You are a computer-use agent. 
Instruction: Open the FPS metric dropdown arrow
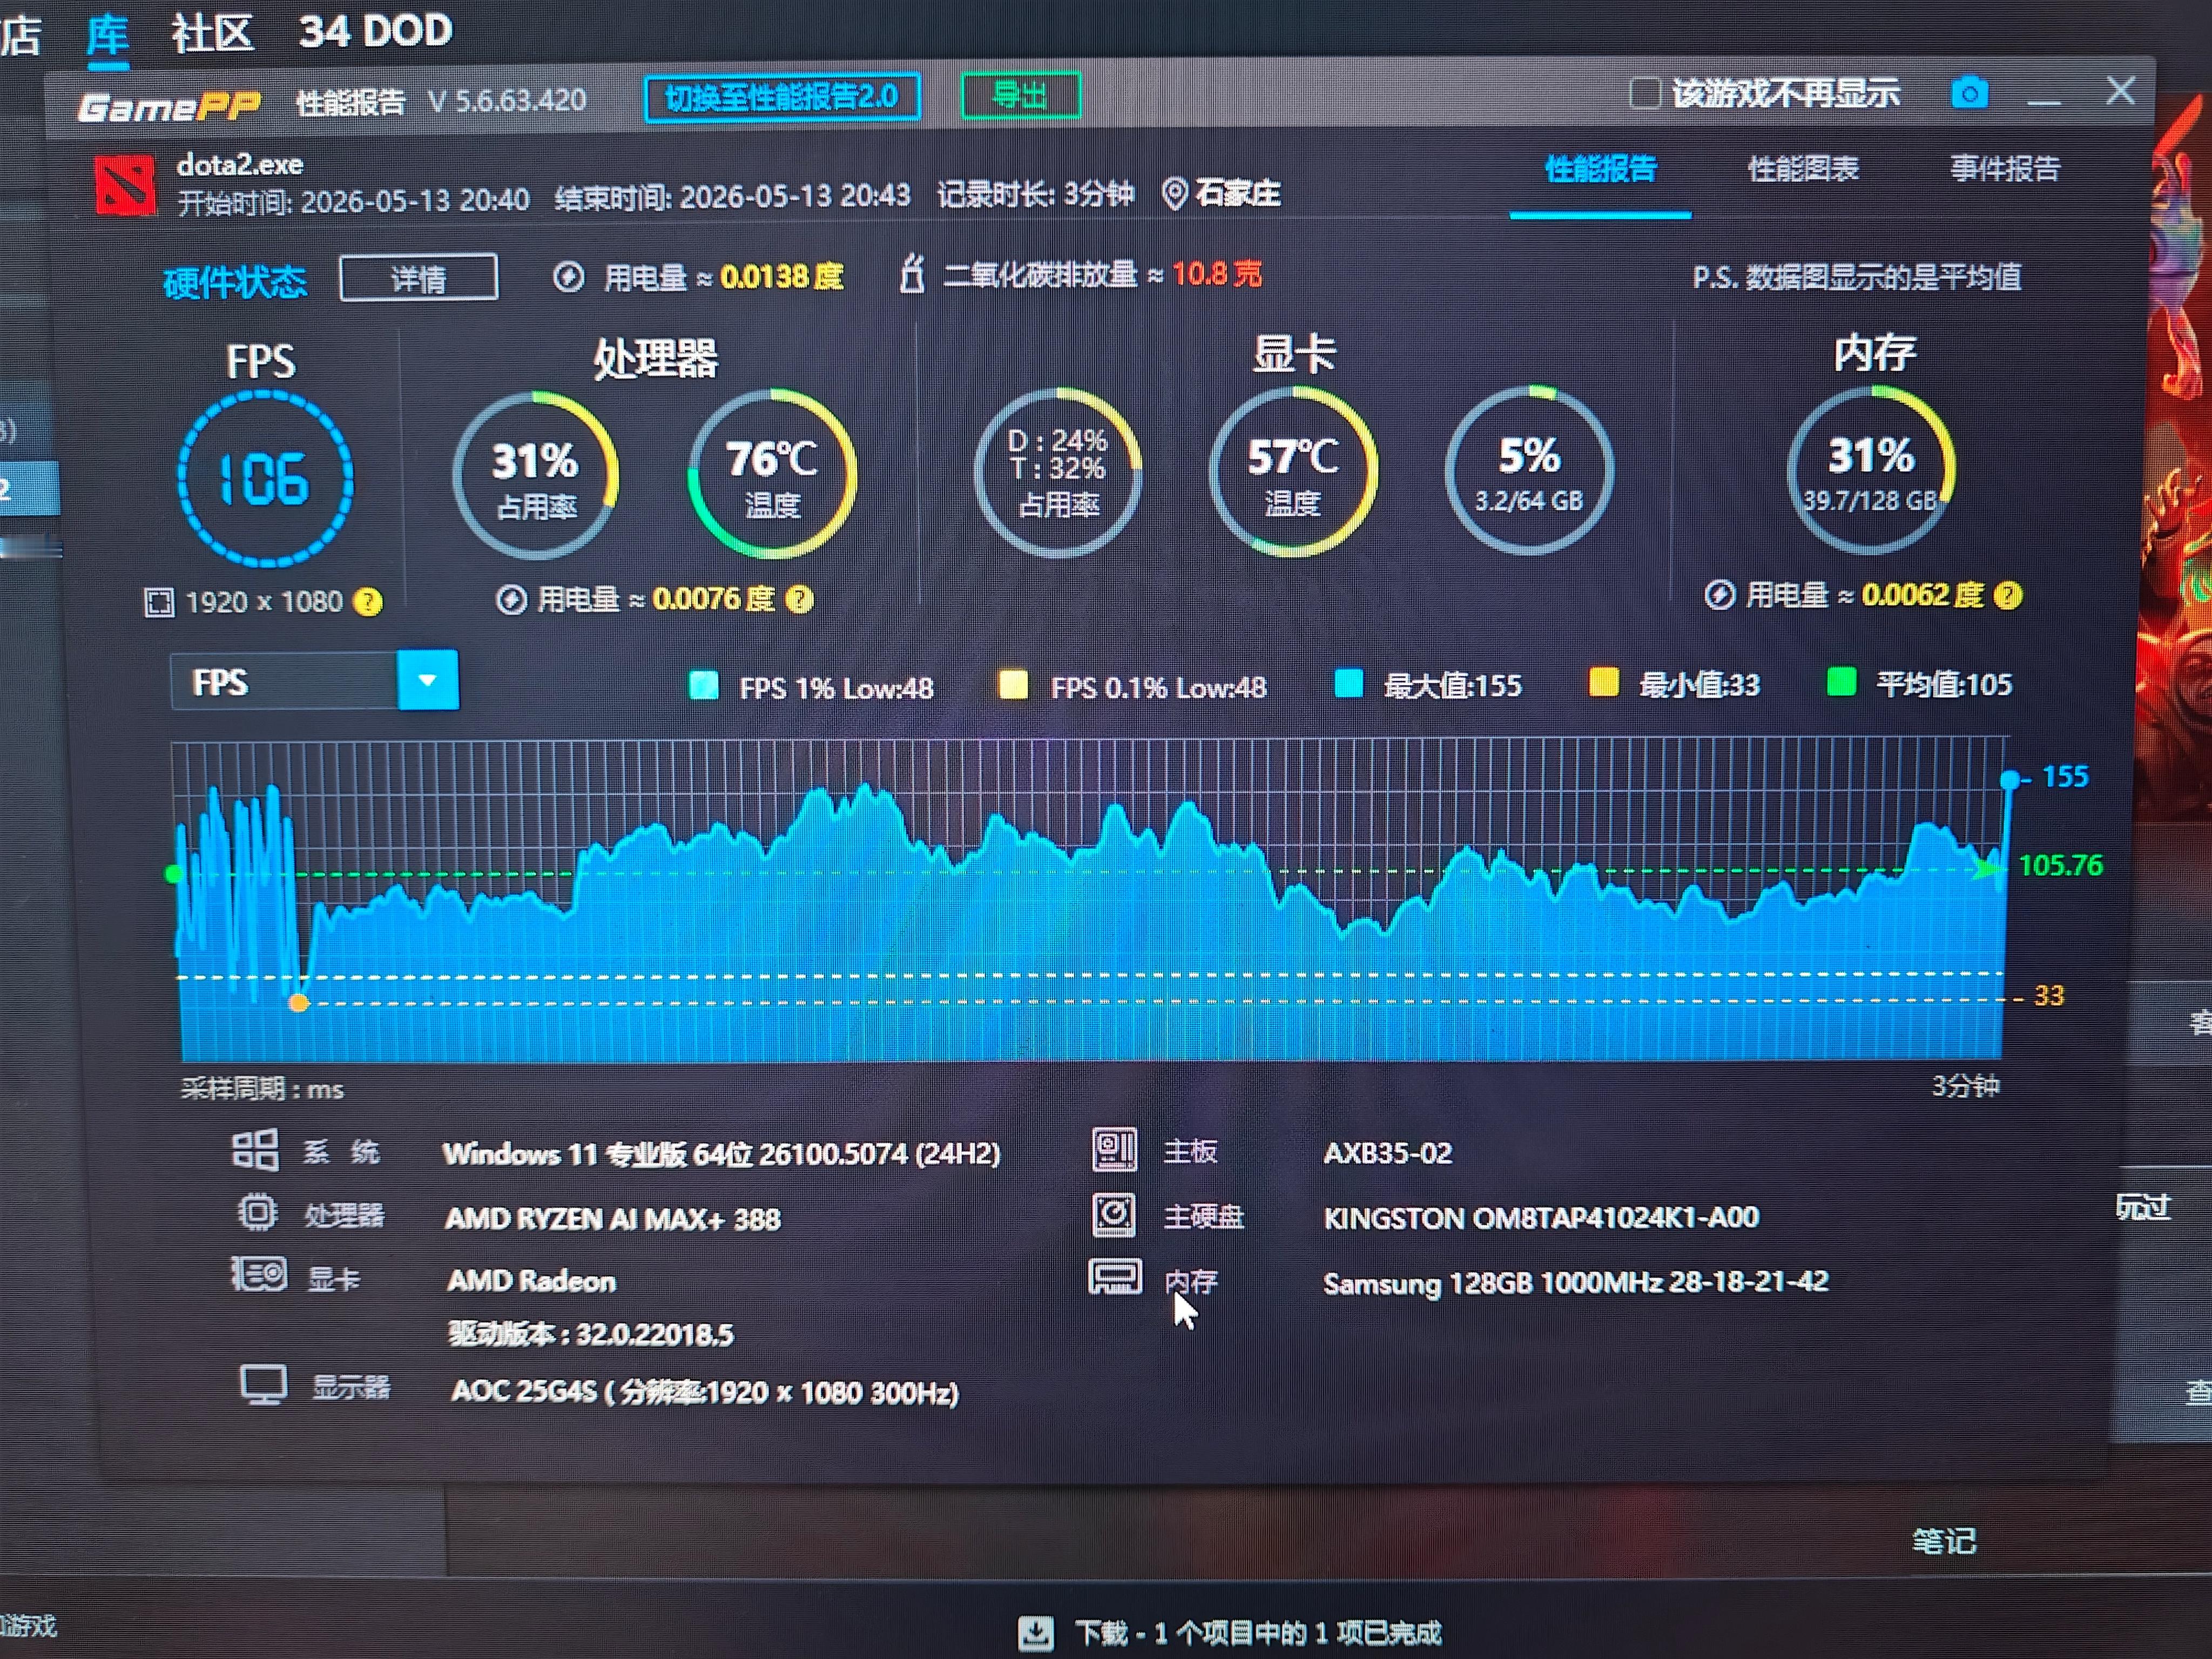pyautogui.click(x=428, y=680)
